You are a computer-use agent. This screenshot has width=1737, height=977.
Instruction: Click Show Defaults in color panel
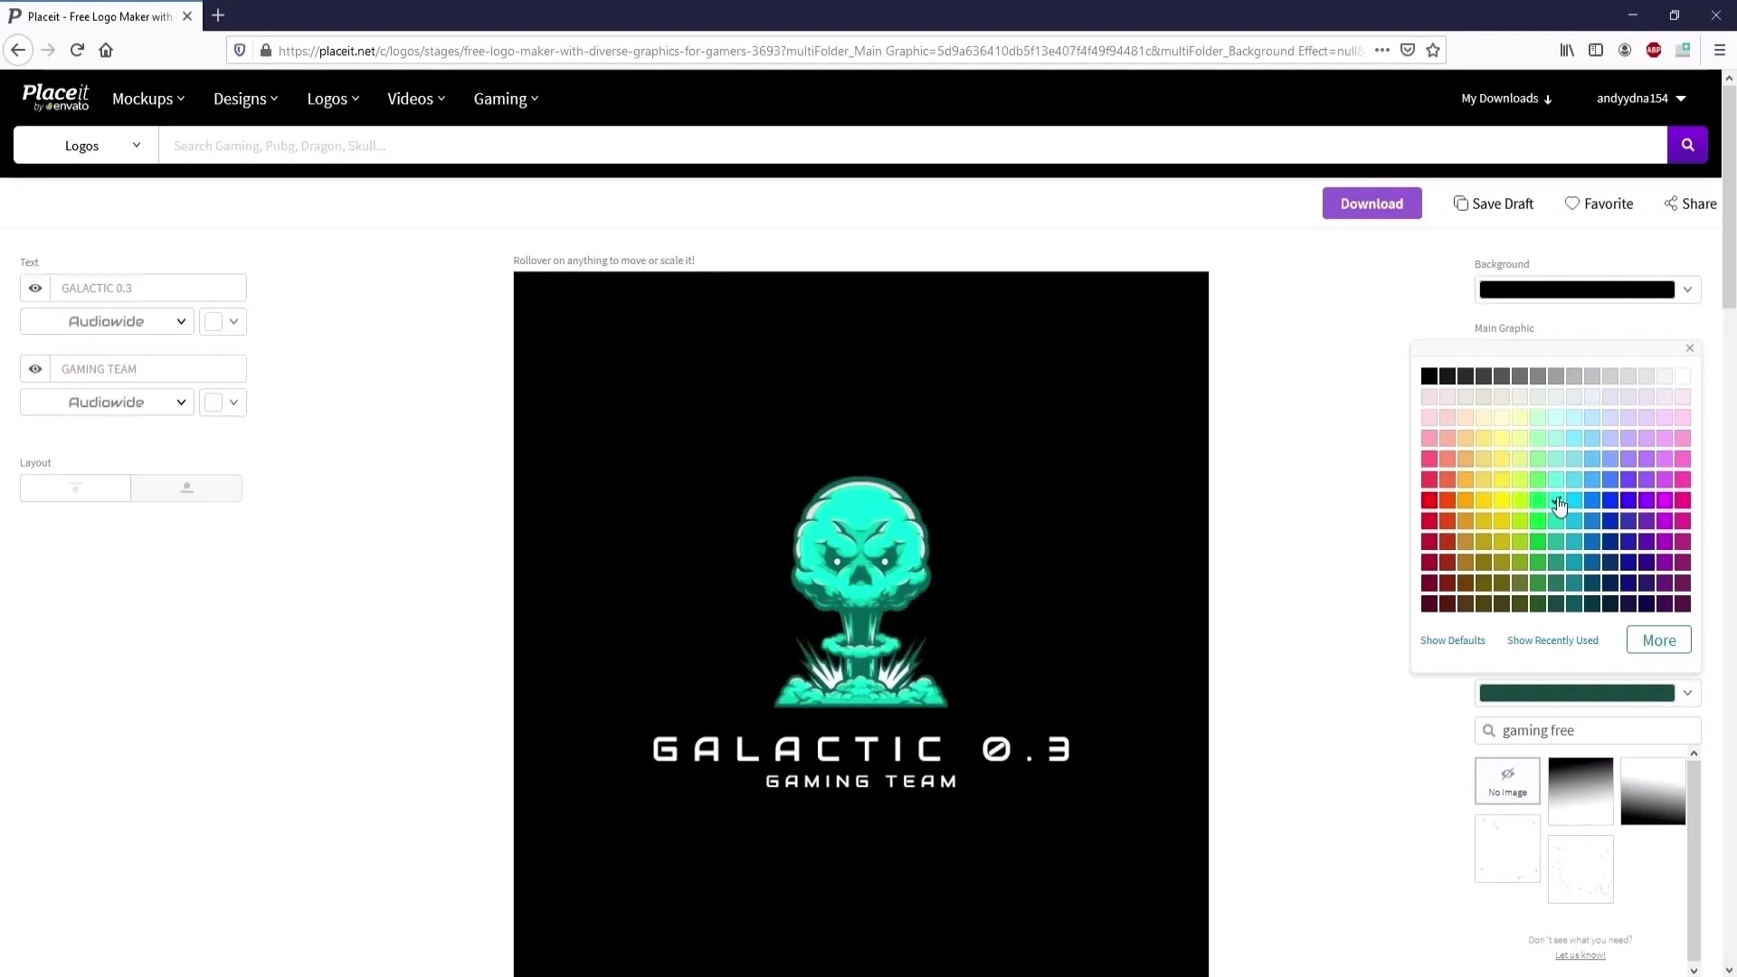pyautogui.click(x=1452, y=640)
